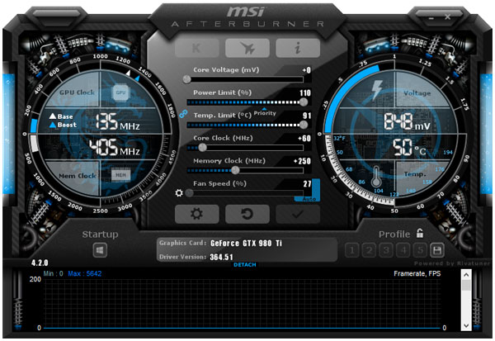Click the Priority marker above temp limit

pyautogui.click(x=265, y=112)
